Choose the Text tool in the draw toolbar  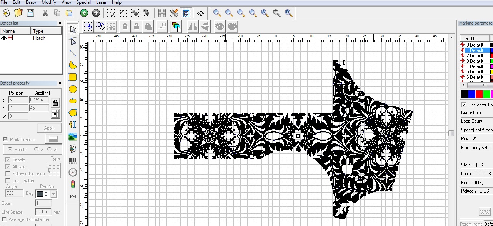pos(73,125)
